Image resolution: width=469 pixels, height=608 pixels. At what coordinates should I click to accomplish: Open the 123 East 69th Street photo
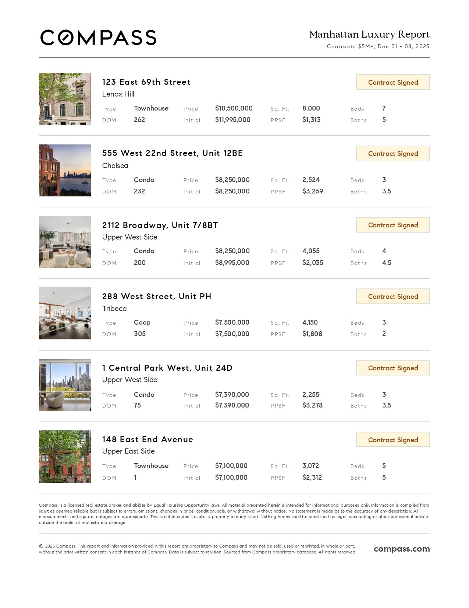pos(65,99)
